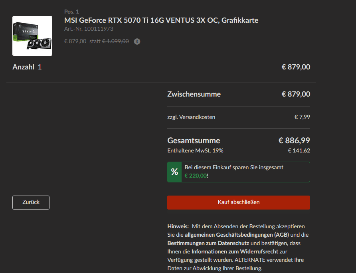Click the green percent savings icon
The height and width of the screenshot is (273, 356).
[x=174, y=172]
